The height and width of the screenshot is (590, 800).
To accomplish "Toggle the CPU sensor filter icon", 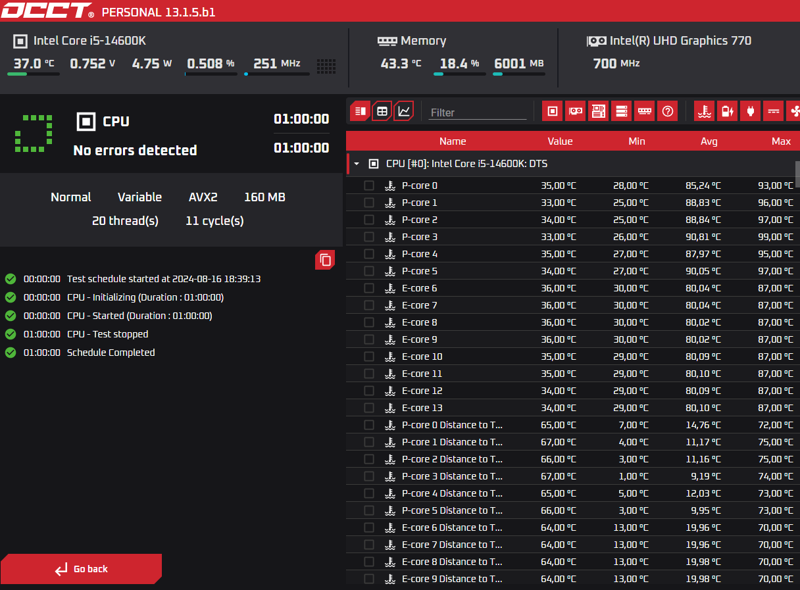I will 553,111.
